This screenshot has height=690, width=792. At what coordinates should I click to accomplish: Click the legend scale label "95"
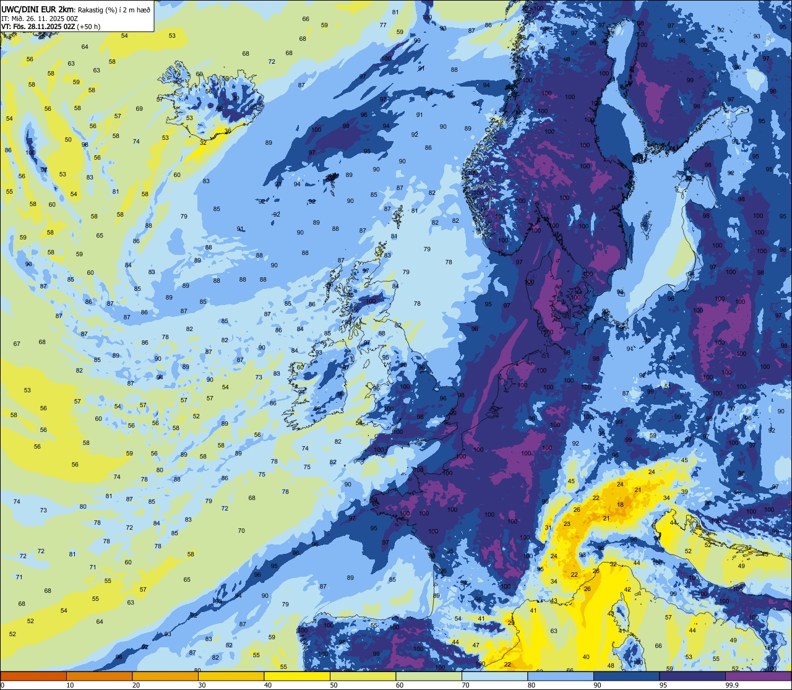[x=663, y=685]
